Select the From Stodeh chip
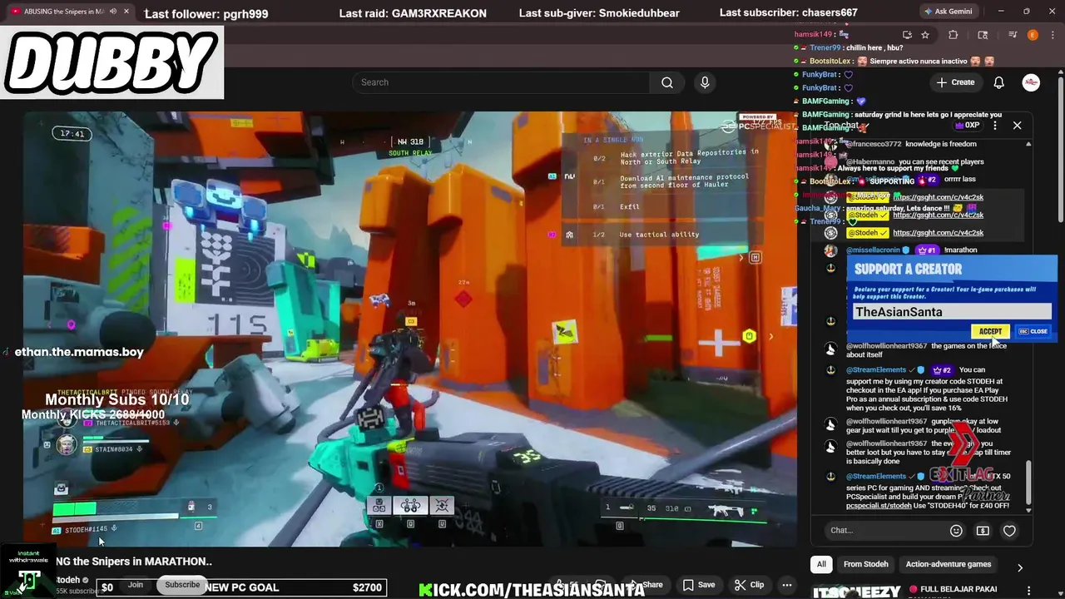 pyautogui.click(x=866, y=564)
